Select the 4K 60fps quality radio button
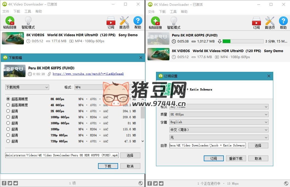Viewport: 290px width, 187px height. [x=8, y=105]
